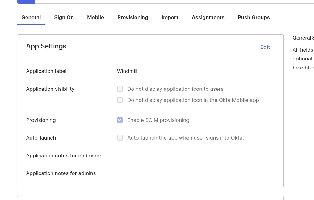The width and height of the screenshot is (314, 200).
Task: Click the 'Application label' field name
Action: pyautogui.click(x=46, y=71)
